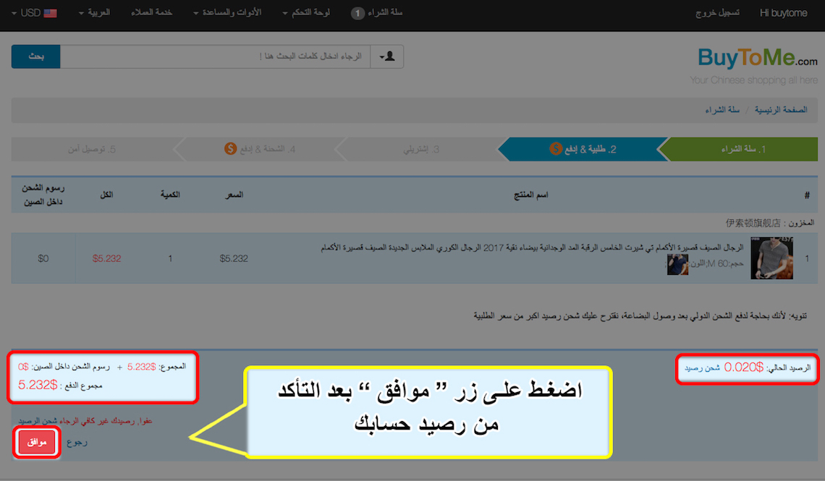Click the US flag currency icon
Viewport: 825px width, 481px height.
coord(50,13)
